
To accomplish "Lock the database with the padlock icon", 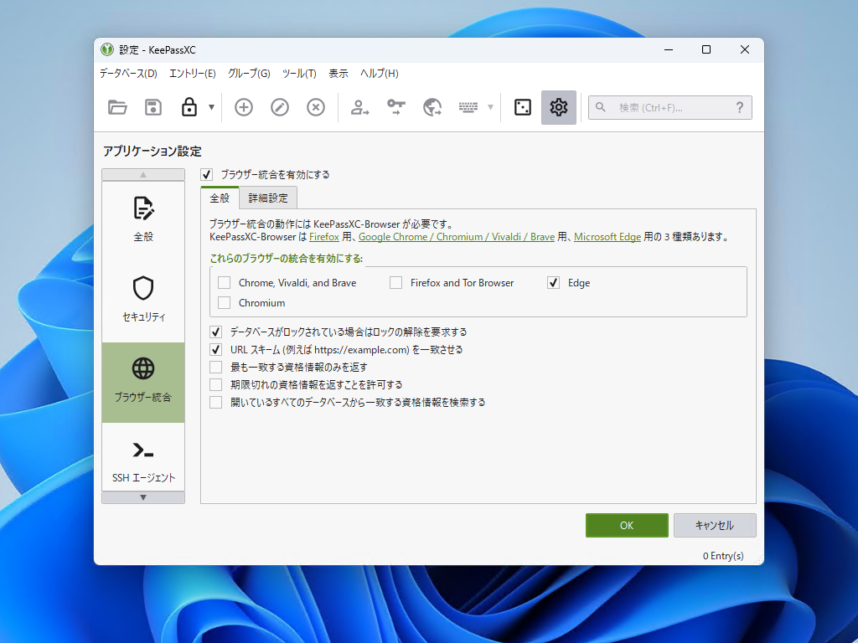I will (x=189, y=107).
